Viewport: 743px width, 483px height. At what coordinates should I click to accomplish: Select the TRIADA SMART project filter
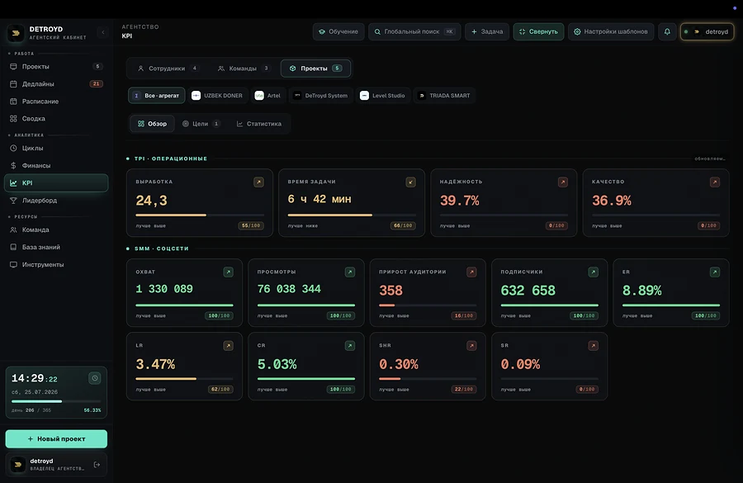444,96
